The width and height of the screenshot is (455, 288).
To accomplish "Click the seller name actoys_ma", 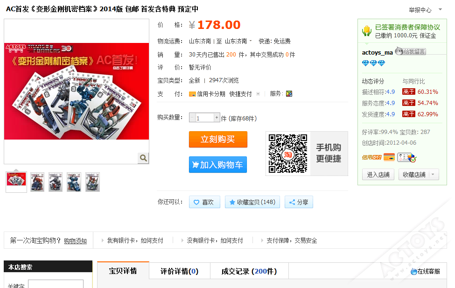I will [377, 53].
